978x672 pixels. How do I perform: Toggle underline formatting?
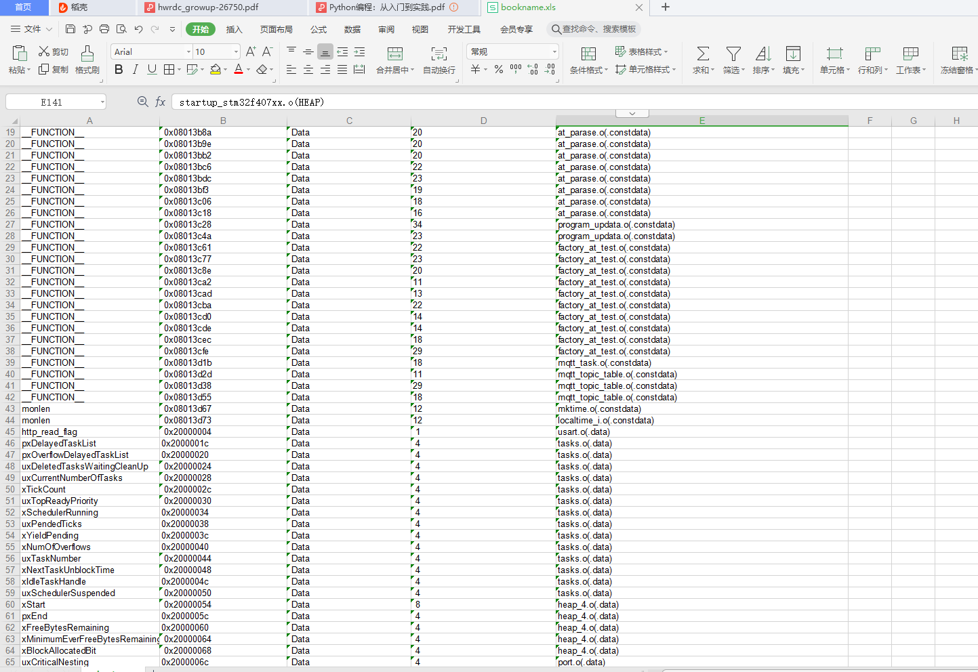152,69
